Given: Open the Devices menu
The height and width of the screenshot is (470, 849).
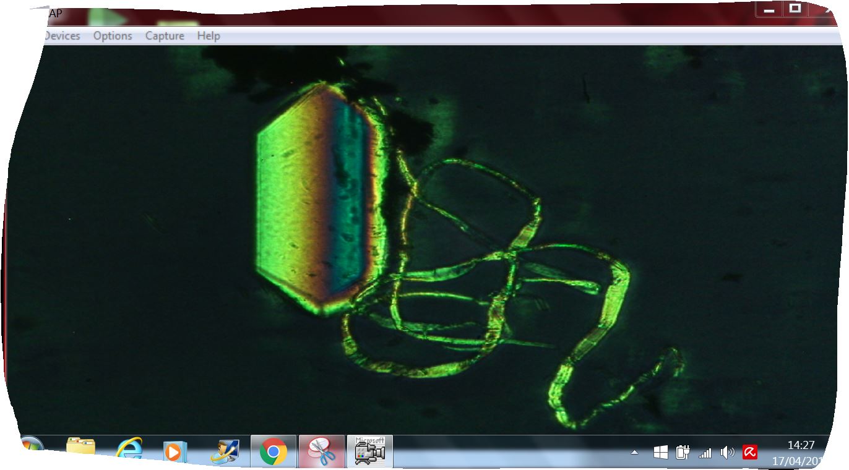Looking at the screenshot, I should [62, 36].
